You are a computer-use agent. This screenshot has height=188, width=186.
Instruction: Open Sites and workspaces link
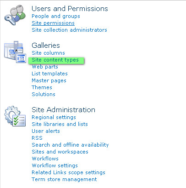[60, 152]
